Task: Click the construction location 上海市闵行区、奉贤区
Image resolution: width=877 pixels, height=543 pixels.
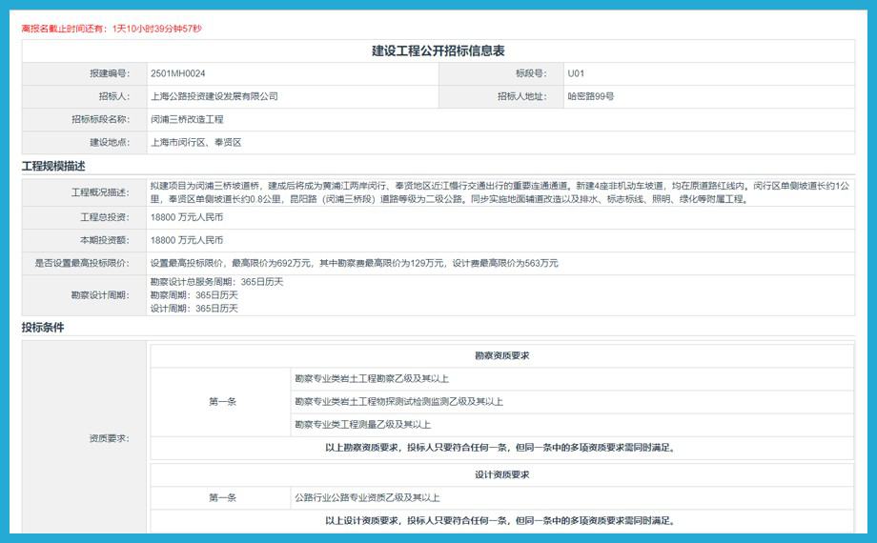Action: click(x=195, y=143)
